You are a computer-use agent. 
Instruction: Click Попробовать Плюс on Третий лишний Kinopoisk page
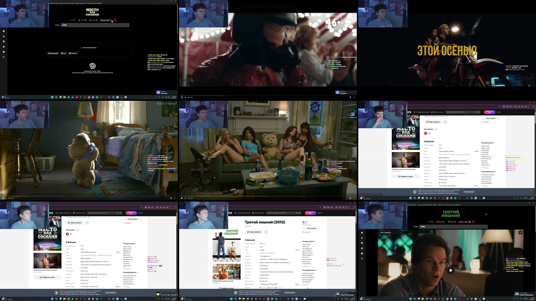pyautogui.click(x=310, y=213)
